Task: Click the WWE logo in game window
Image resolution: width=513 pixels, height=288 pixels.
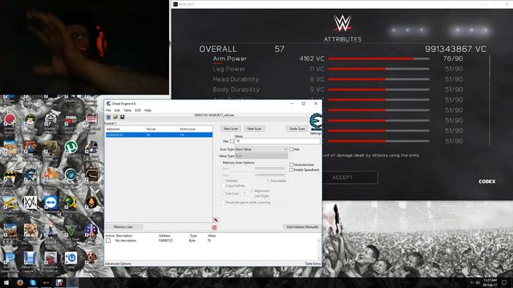Action: (342, 23)
